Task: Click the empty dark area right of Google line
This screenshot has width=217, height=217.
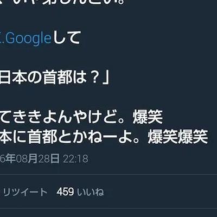Action: point(148,39)
